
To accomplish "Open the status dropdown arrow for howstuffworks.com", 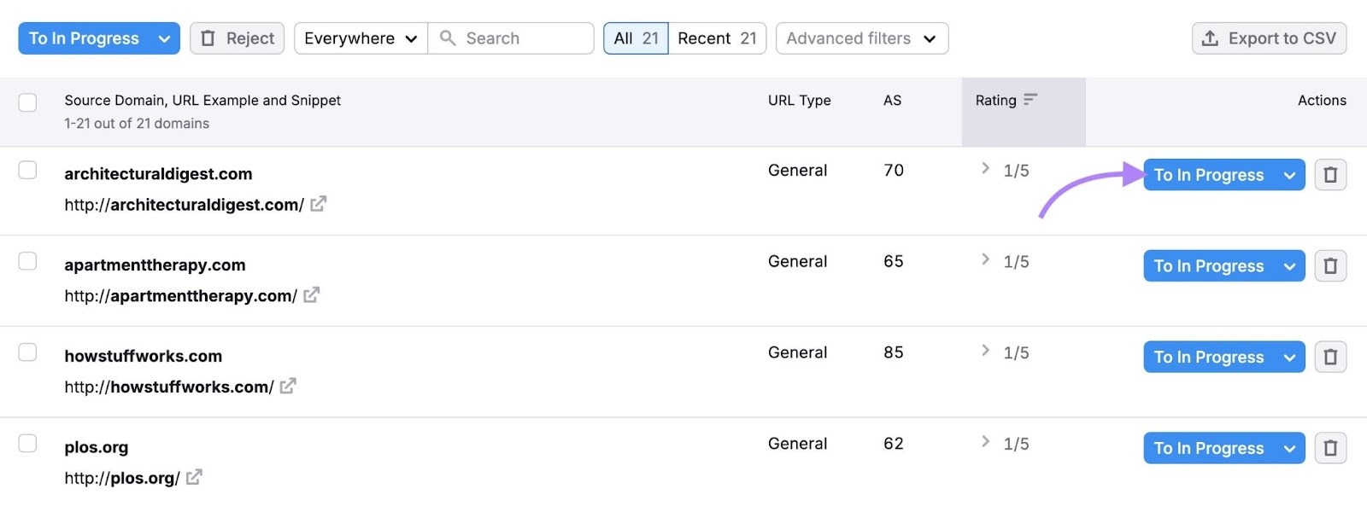I will [1289, 358].
